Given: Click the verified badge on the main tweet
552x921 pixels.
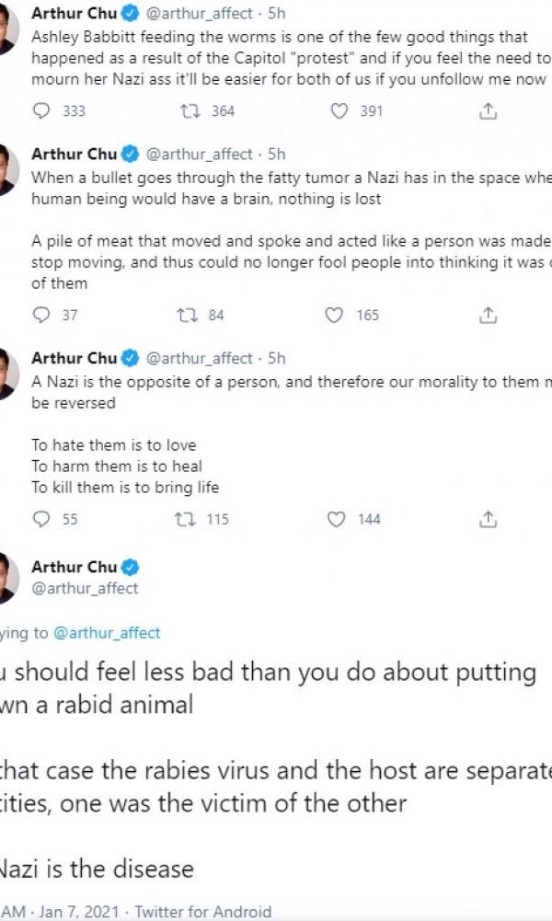Looking at the screenshot, I should [x=132, y=567].
